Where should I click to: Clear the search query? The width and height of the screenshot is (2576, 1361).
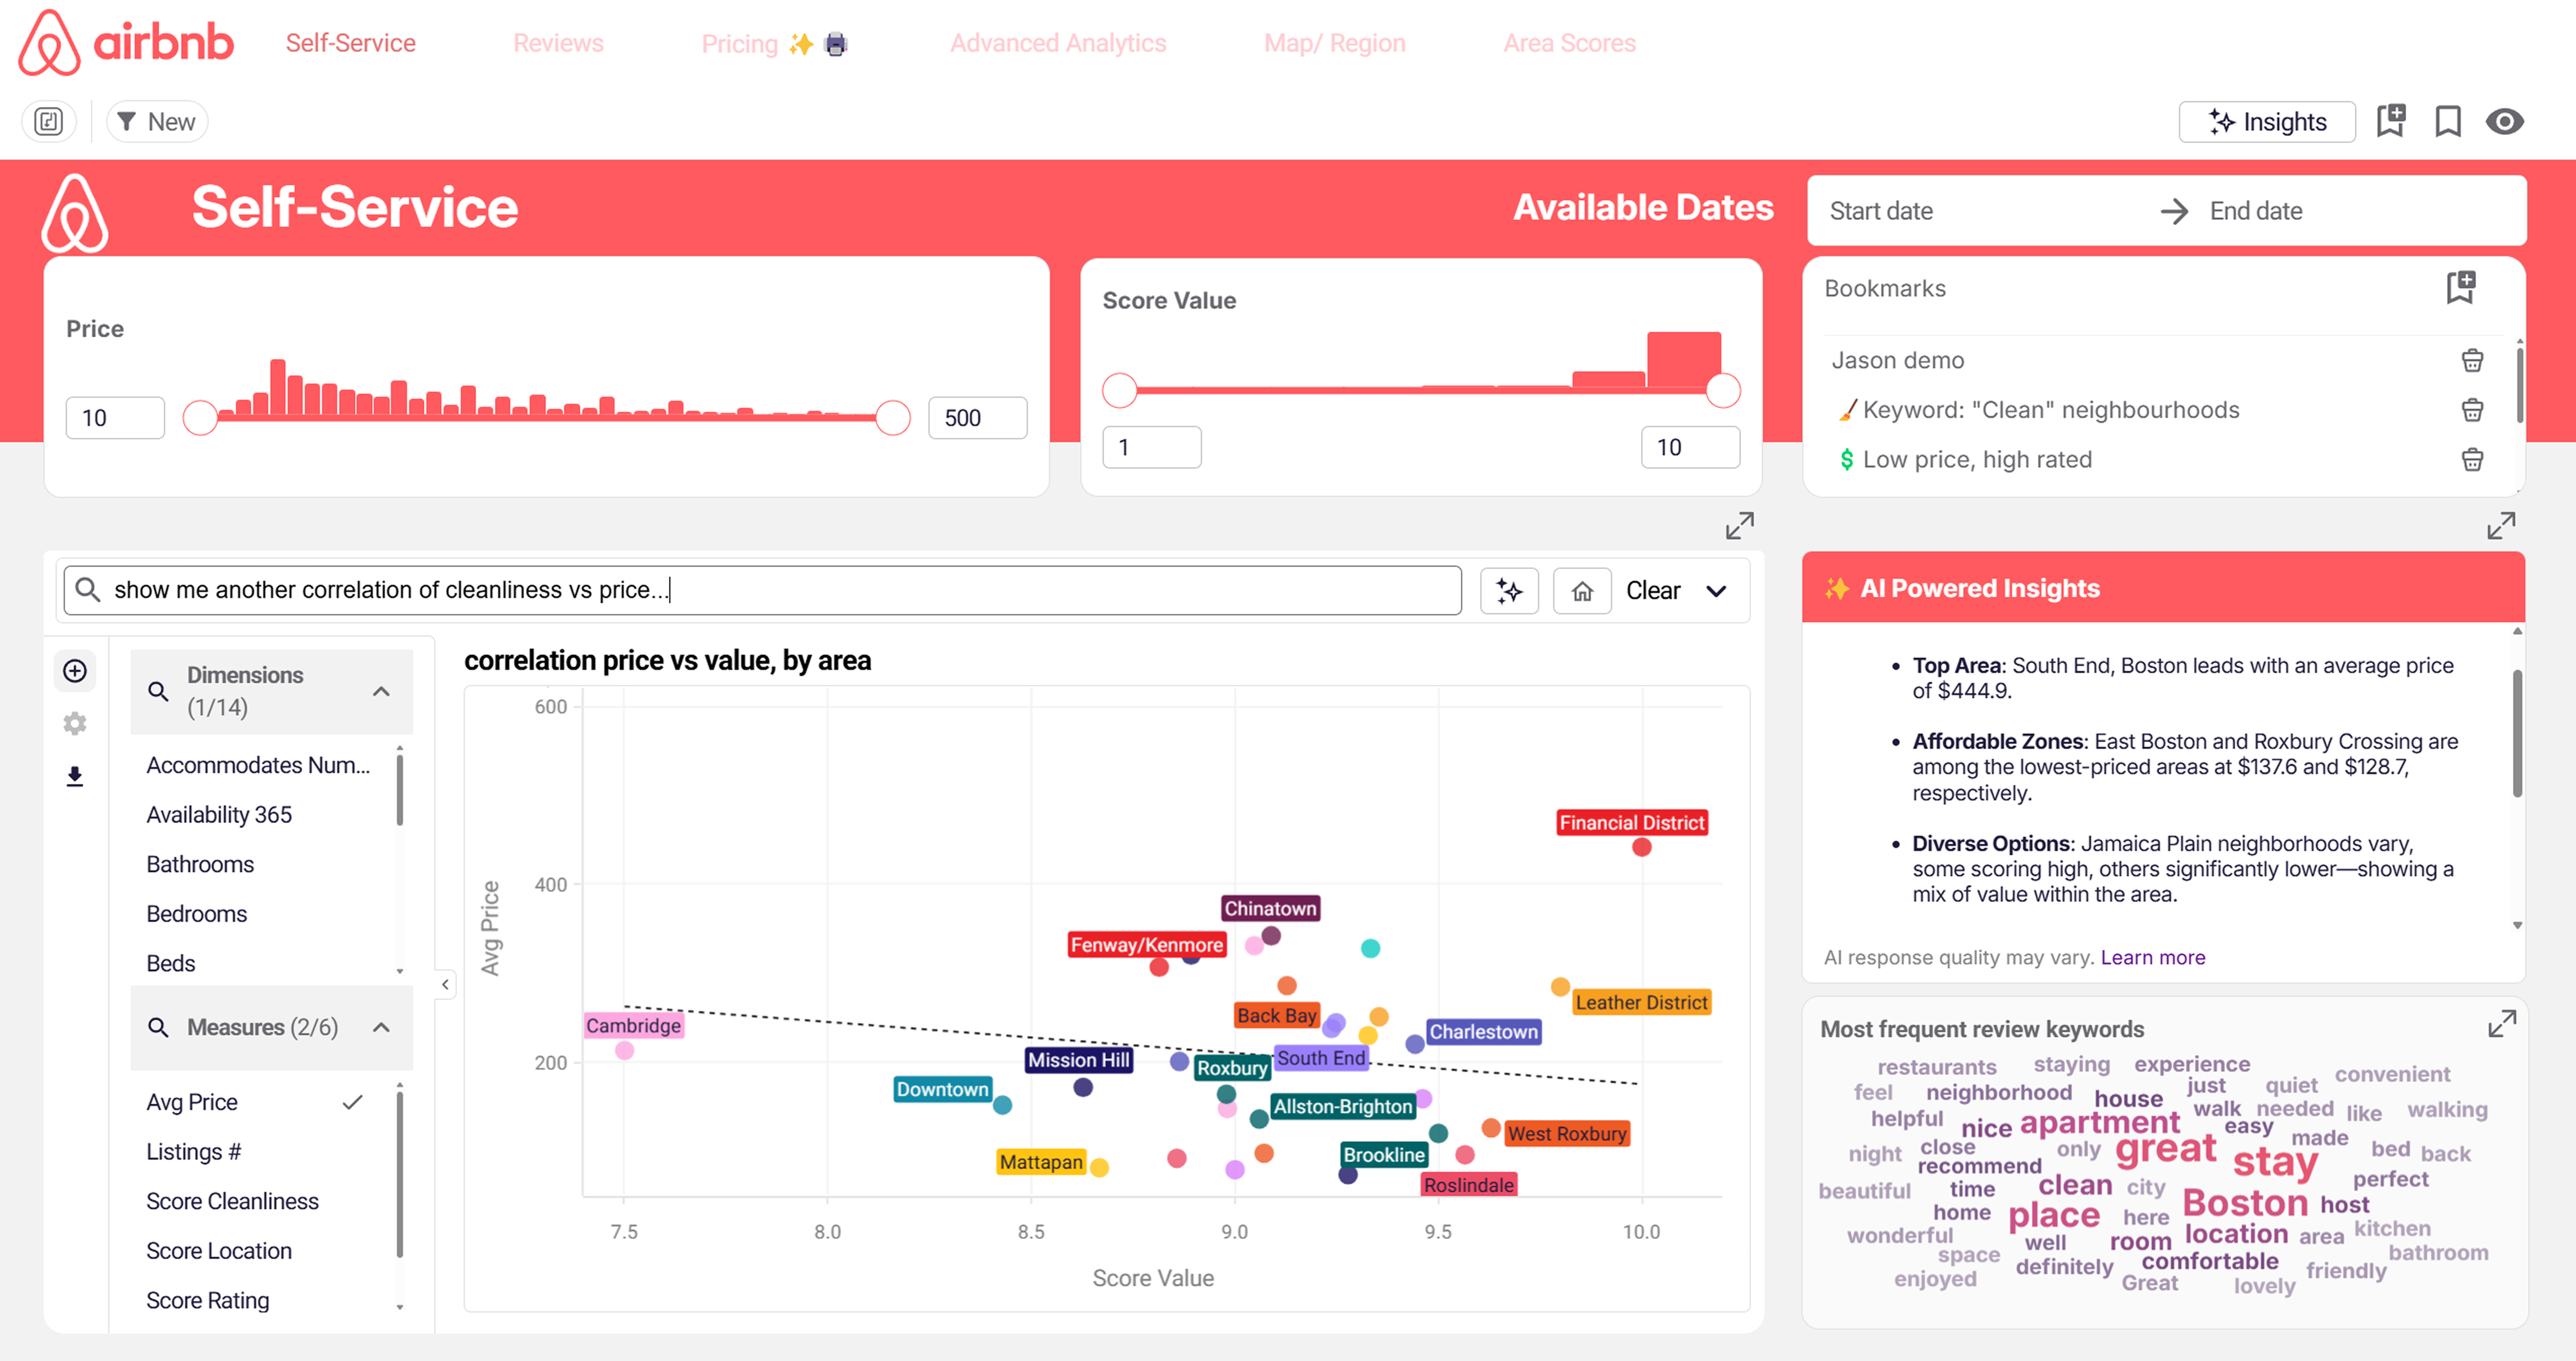click(x=1652, y=590)
